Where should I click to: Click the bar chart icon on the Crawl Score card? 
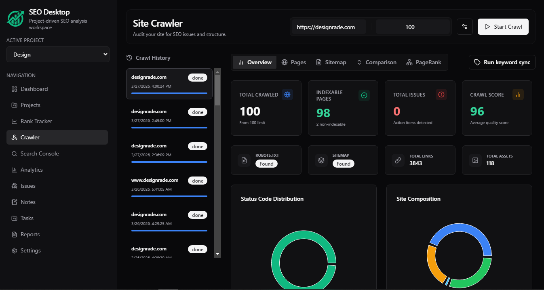(518, 95)
